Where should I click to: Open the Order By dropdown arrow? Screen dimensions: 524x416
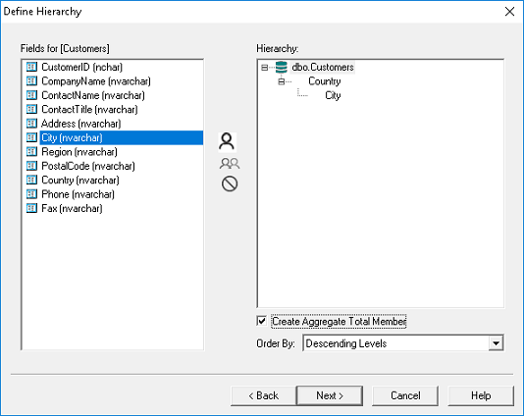(x=496, y=343)
